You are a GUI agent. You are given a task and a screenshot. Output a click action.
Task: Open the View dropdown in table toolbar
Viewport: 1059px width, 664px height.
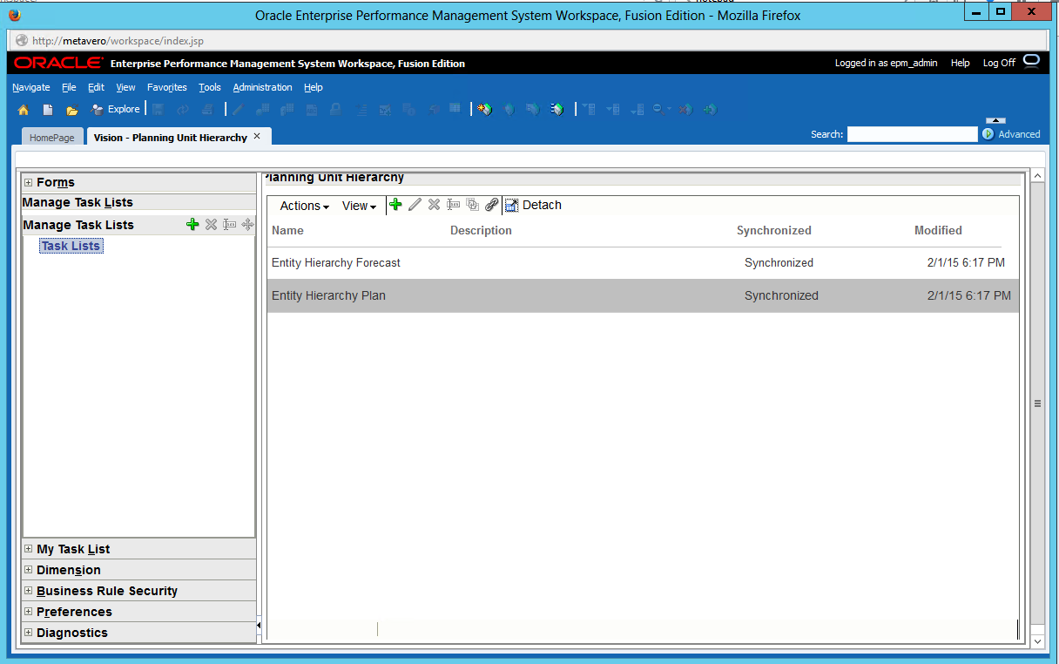(359, 206)
